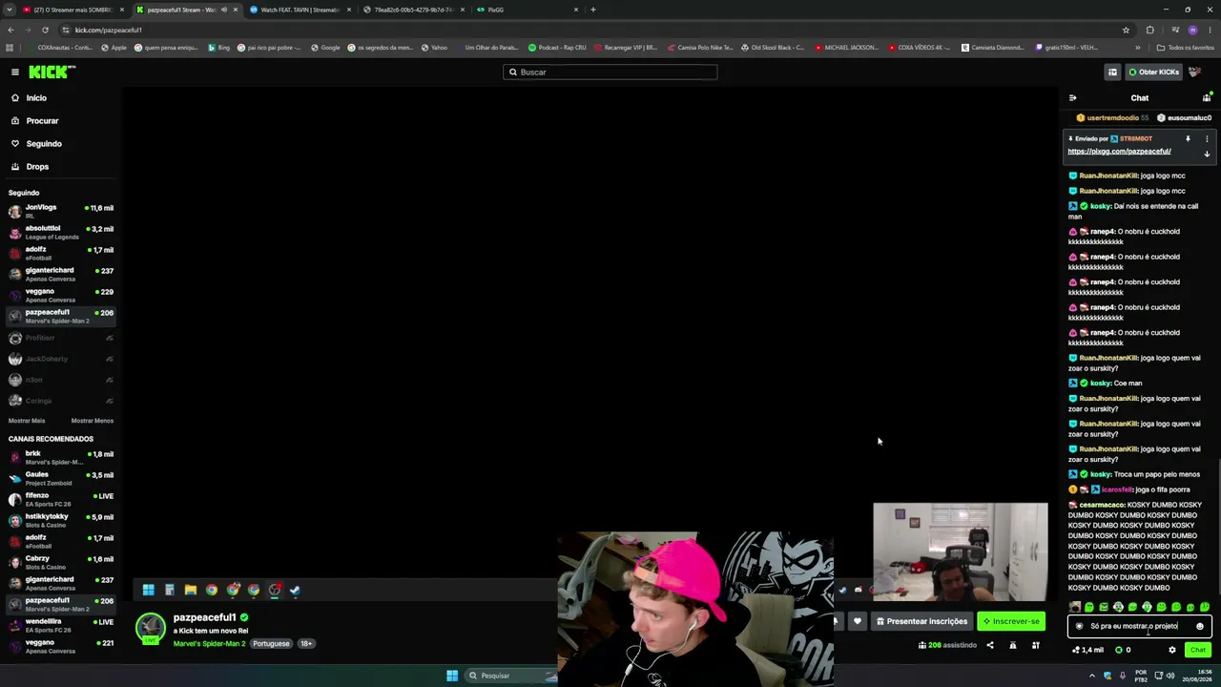The height and width of the screenshot is (687, 1221).
Task: Open a new browser tab
Action: [593, 10]
